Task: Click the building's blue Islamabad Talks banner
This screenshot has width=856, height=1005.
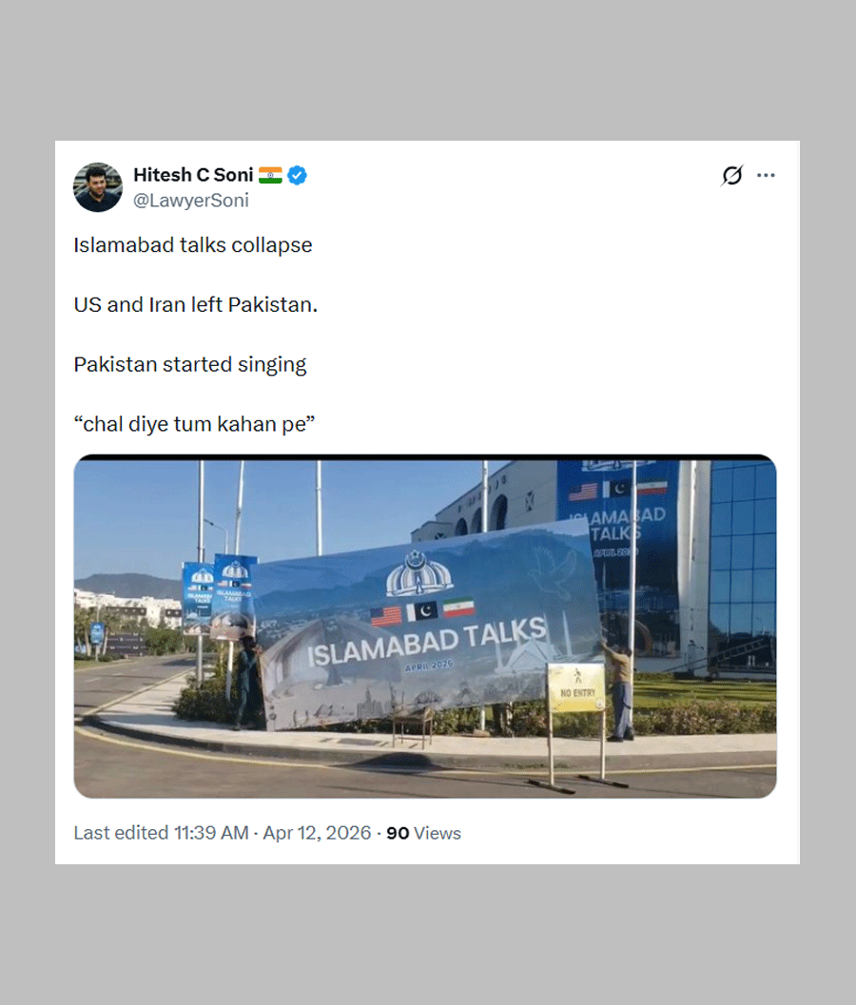Action: pos(619,545)
